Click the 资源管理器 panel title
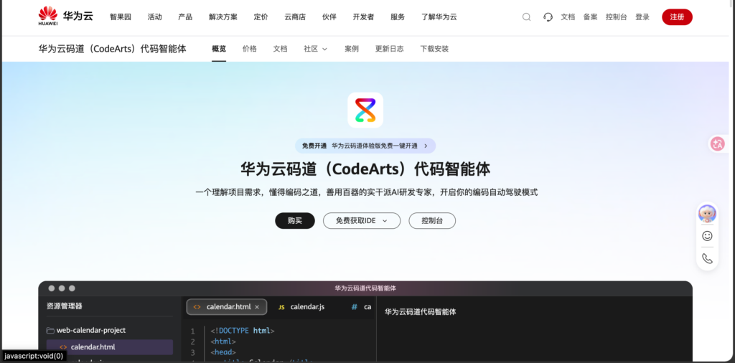 [x=64, y=306]
